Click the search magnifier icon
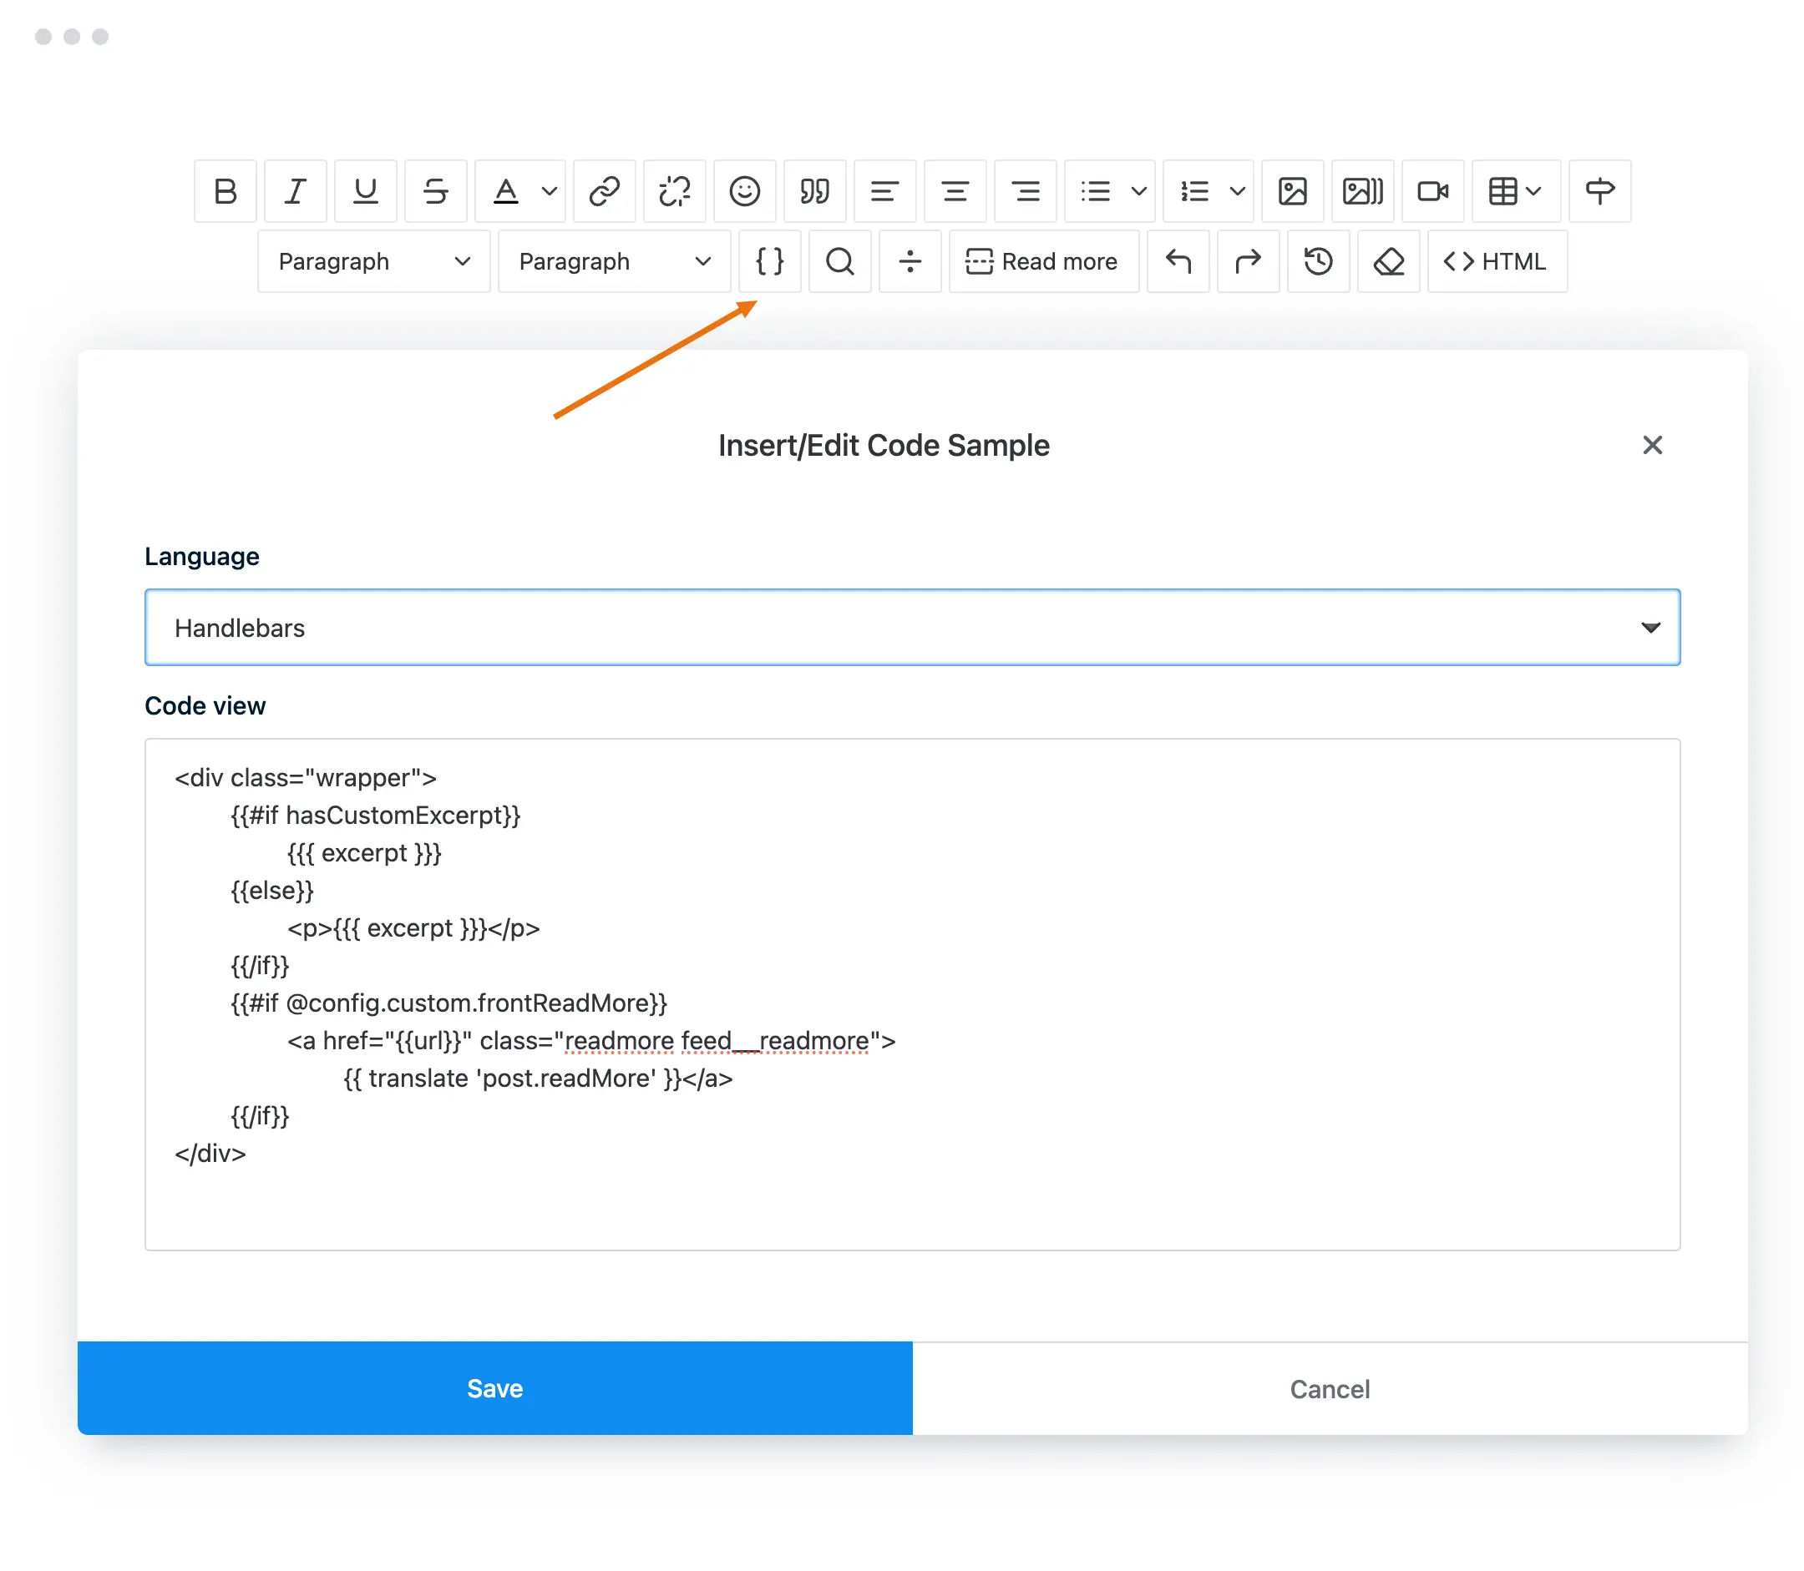 tap(839, 261)
